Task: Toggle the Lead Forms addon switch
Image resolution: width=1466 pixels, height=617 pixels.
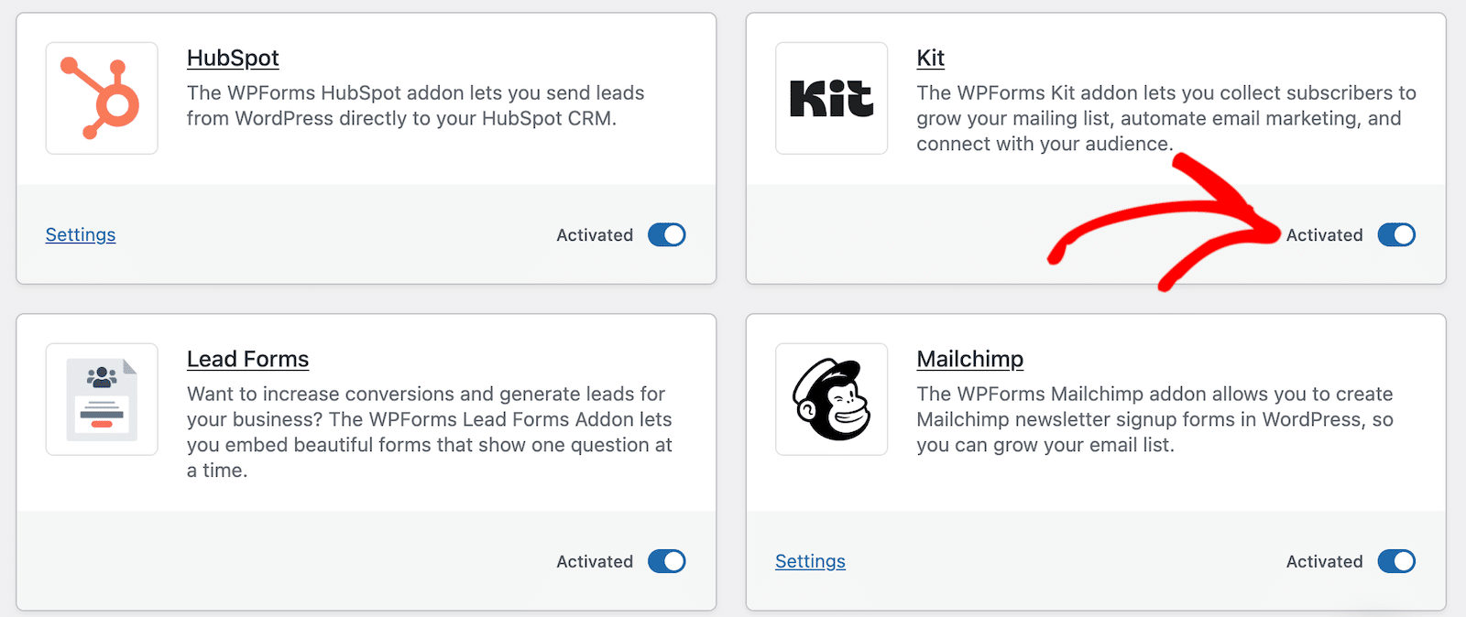Action: pos(666,561)
